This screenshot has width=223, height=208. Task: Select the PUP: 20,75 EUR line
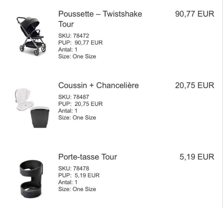click(81, 104)
